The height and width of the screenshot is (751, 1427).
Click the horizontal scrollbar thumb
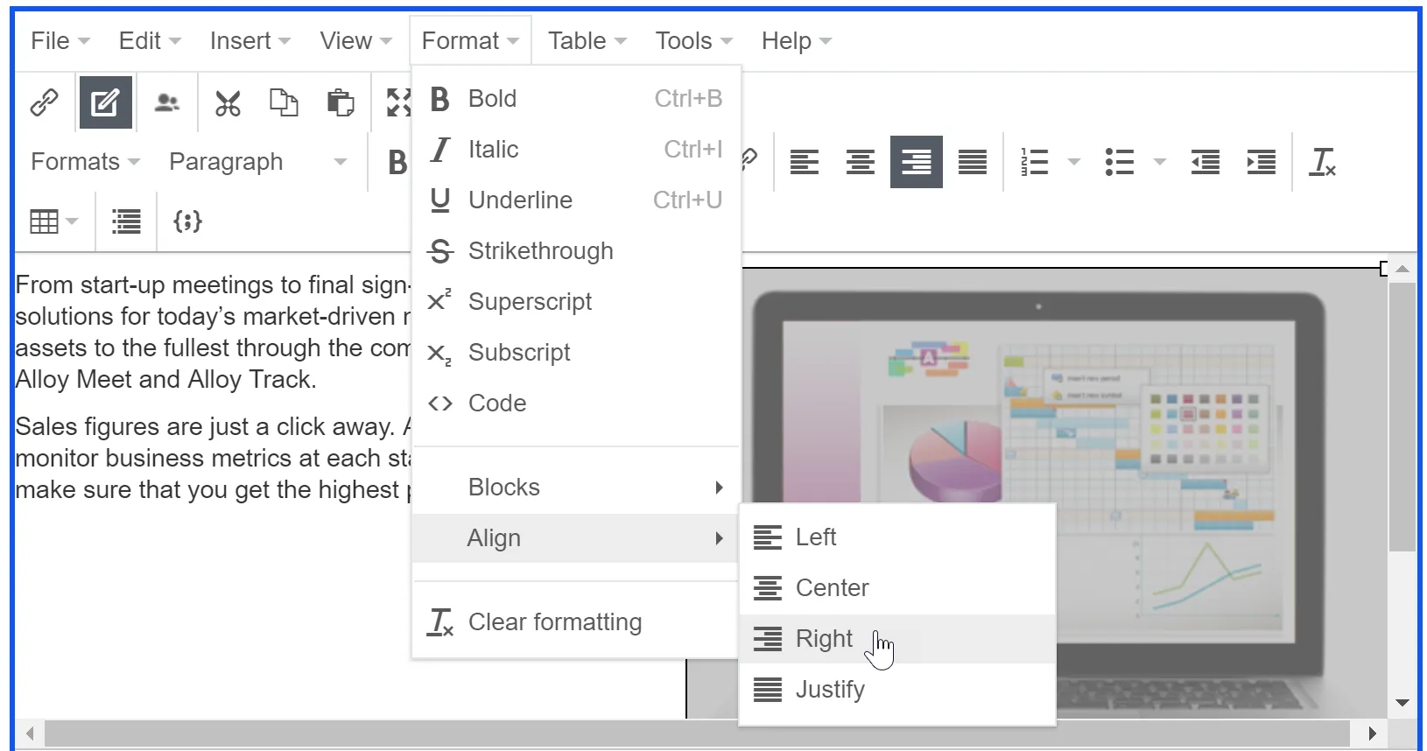[x=698, y=733]
